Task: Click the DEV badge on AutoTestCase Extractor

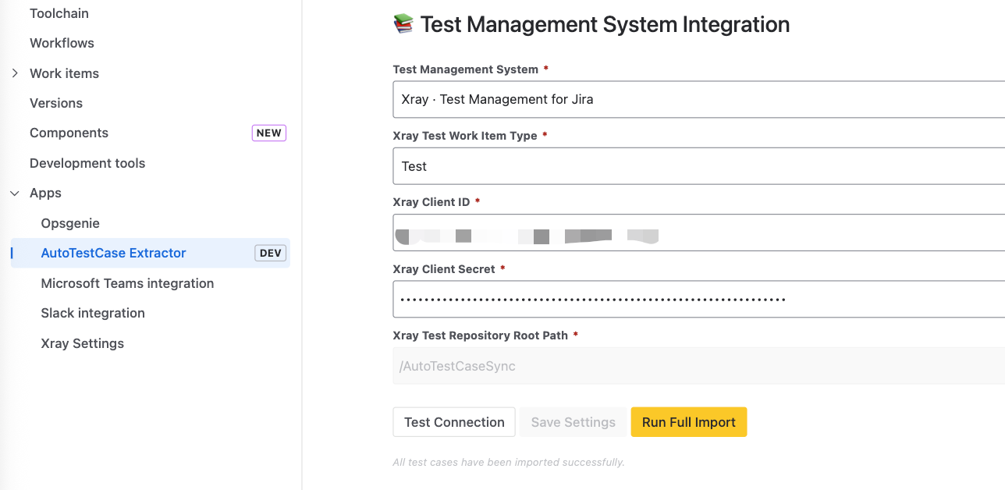Action: (x=271, y=253)
